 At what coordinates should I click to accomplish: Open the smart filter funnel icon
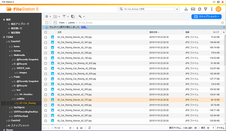click(x=205, y=9)
